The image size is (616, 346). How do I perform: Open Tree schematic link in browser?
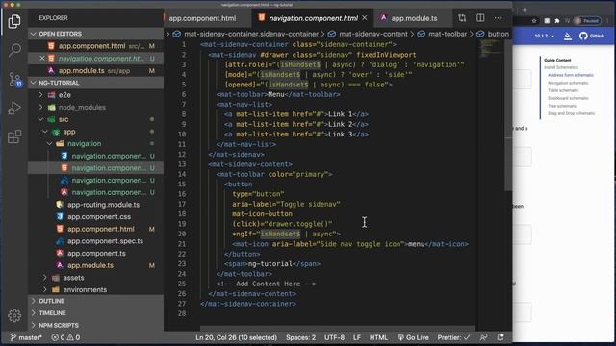(562, 106)
